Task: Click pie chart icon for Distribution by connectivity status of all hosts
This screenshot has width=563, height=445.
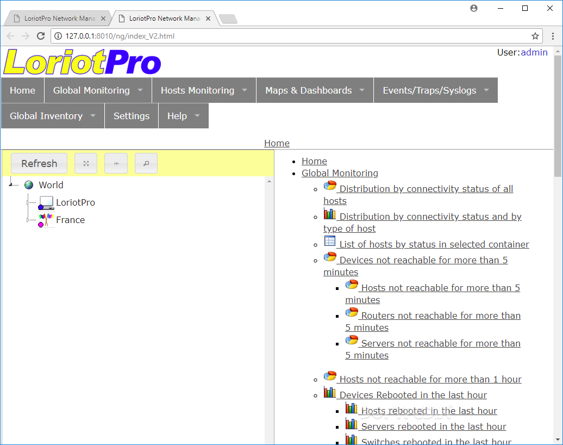Action: pyautogui.click(x=330, y=186)
